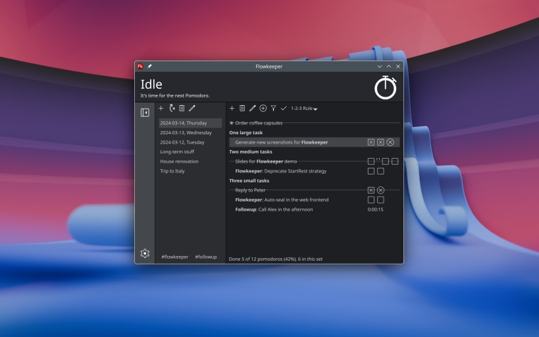
Task: Click It's time for the next Pomodoro text
Action: (x=175, y=95)
